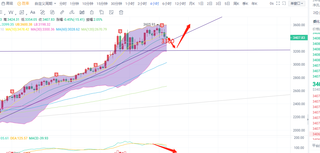Click the 0s refresh countdown
The image size is (320, 153).
(271, 4)
